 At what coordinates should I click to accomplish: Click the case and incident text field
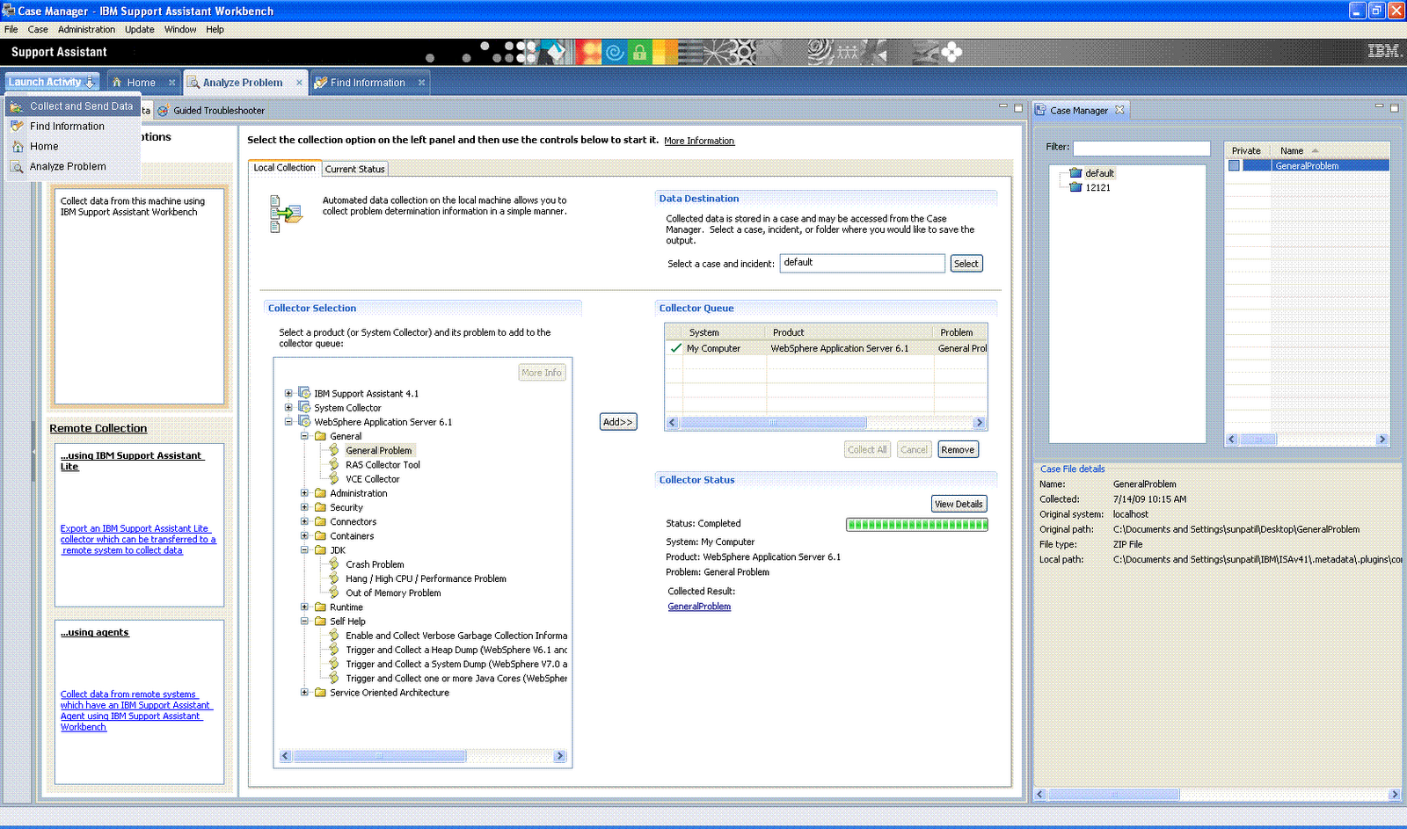[x=862, y=263]
